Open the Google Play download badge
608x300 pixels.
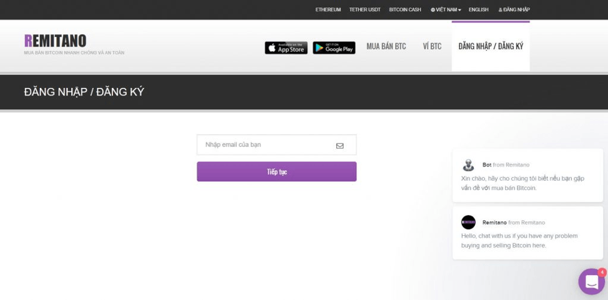(x=334, y=47)
